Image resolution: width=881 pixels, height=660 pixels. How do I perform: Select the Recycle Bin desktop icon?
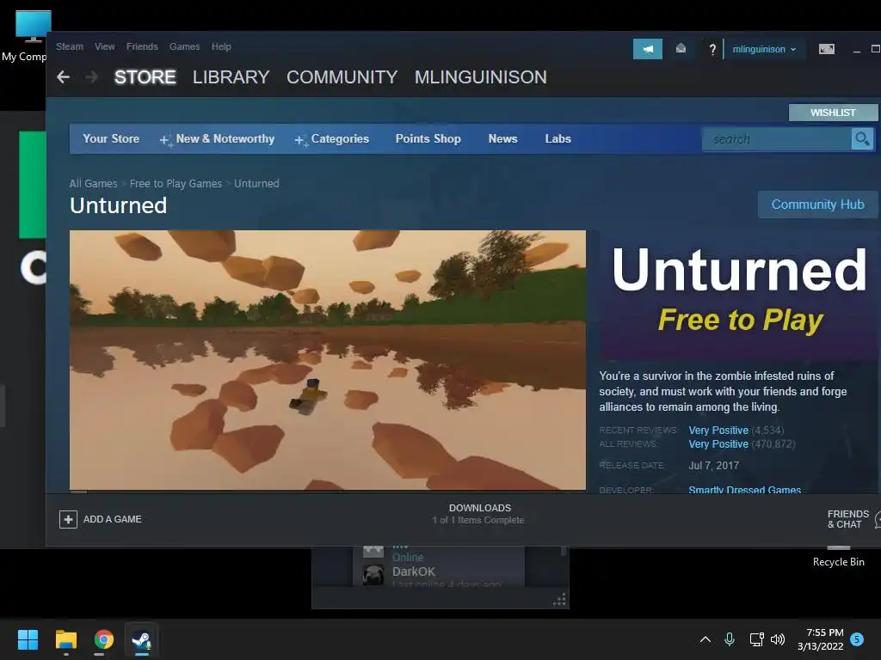[838, 557]
